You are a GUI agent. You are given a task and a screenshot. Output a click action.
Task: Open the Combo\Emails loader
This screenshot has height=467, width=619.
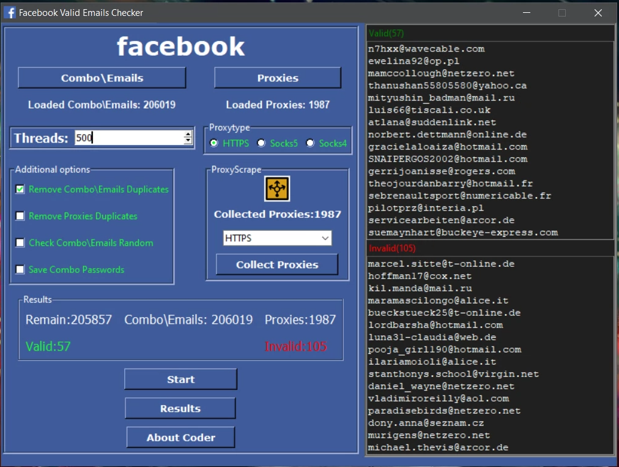pos(101,78)
